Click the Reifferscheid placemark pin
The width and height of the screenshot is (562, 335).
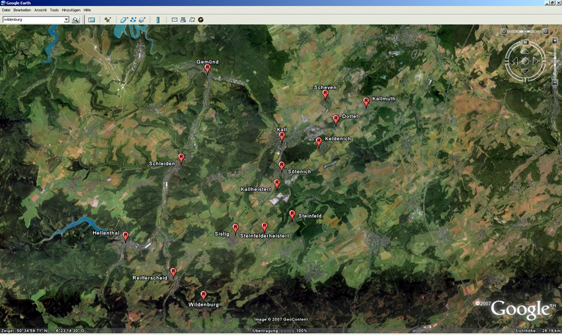coord(173,272)
